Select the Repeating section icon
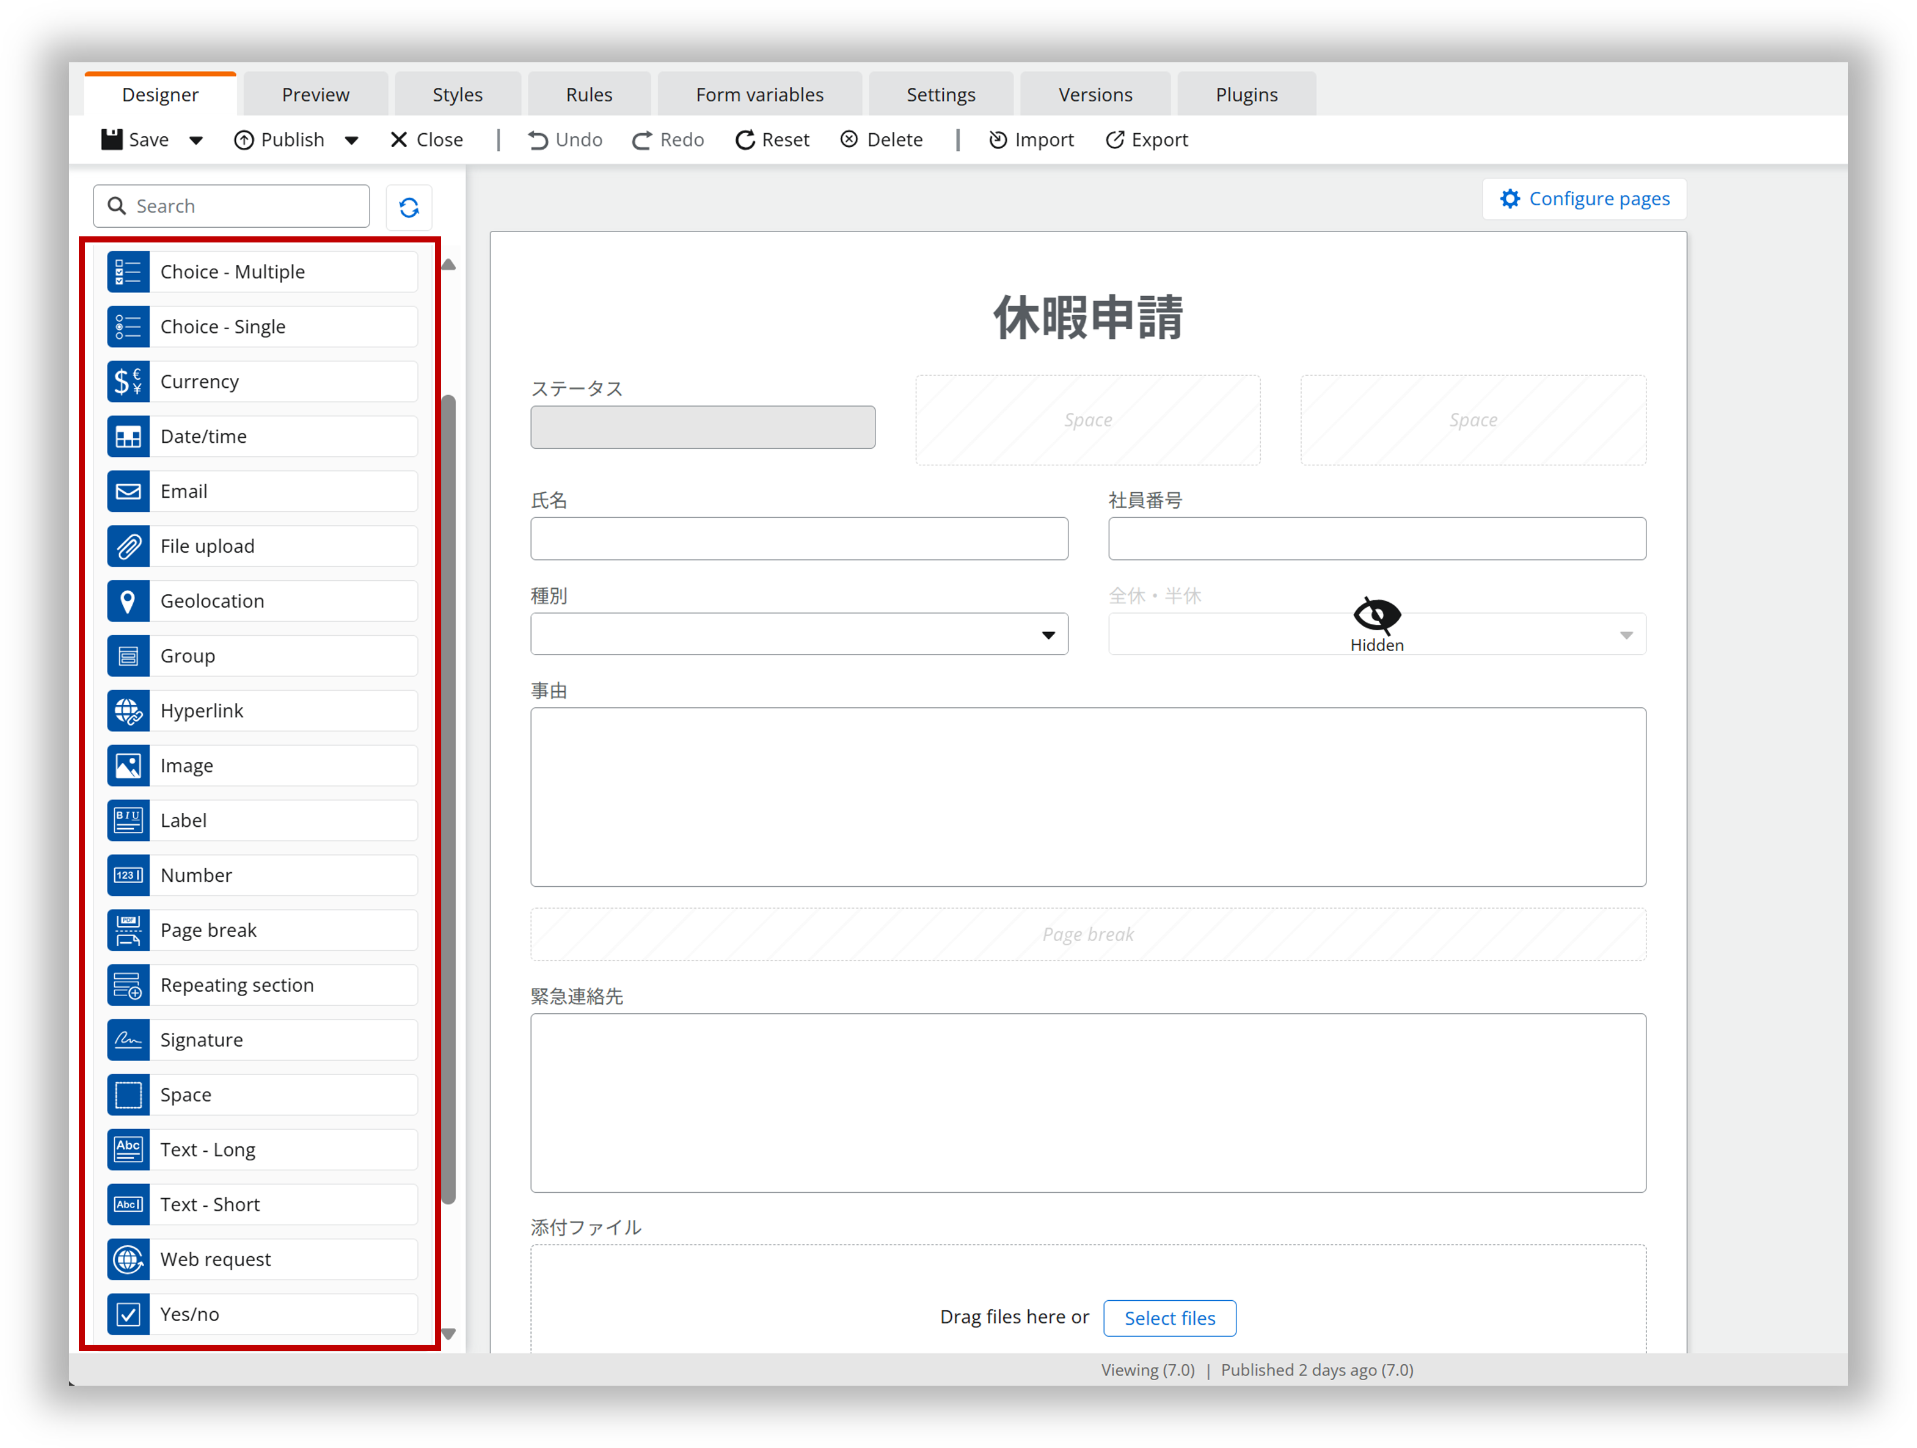Image resolution: width=1917 pixels, height=1448 pixels. coord(128,984)
